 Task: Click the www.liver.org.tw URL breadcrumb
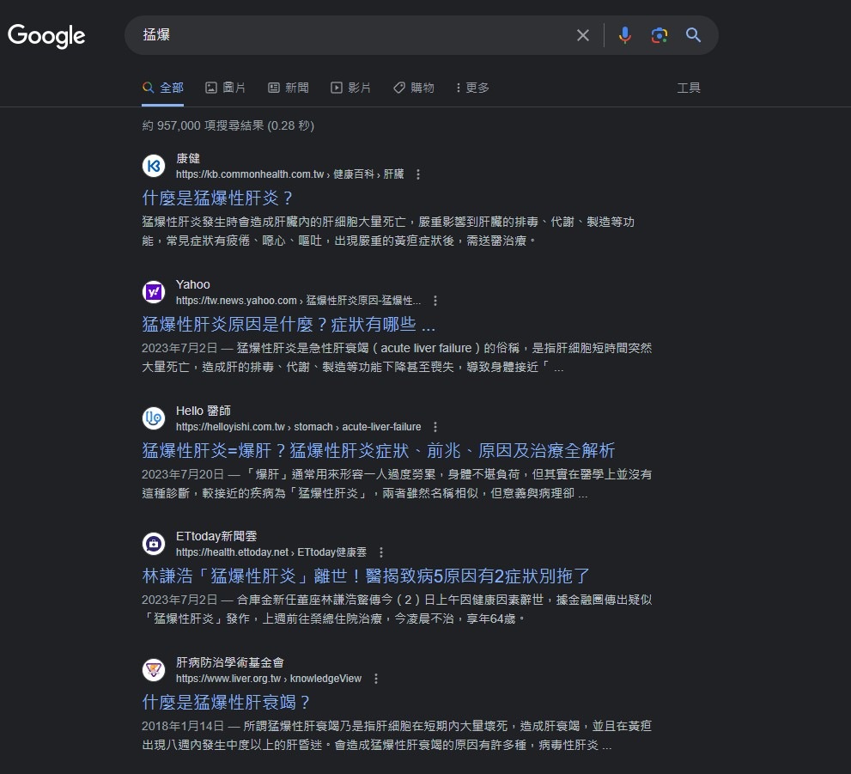pos(268,679)
